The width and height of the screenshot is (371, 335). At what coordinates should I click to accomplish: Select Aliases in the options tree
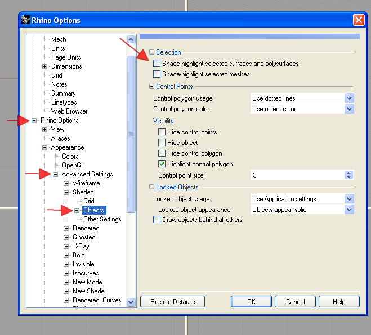point(61,138)
